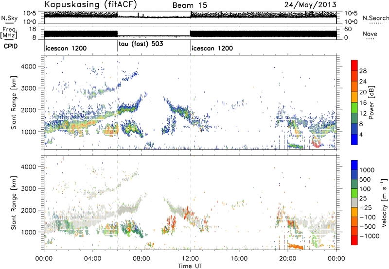Image resolution: width=389 pixels, height=269 pixels.
Task: Click the "Nave" legend label
Action: [x=370, y=34]
